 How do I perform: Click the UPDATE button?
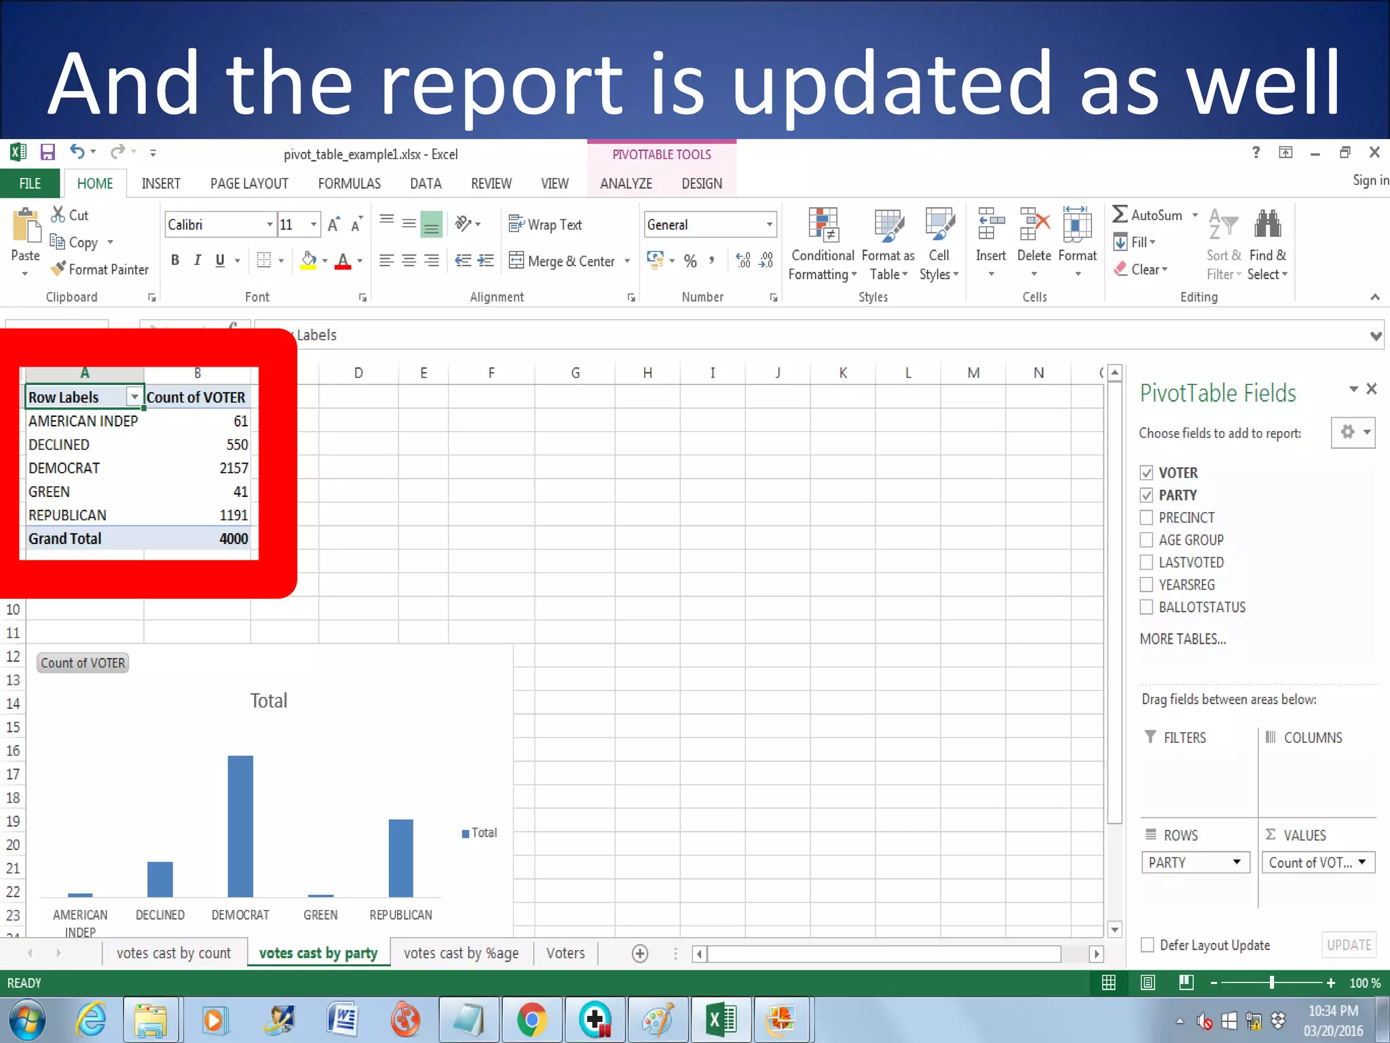(x=1349, y=945)
